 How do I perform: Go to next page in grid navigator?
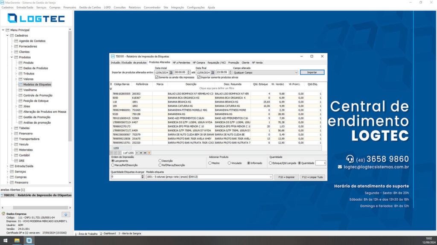click(141, 153)
